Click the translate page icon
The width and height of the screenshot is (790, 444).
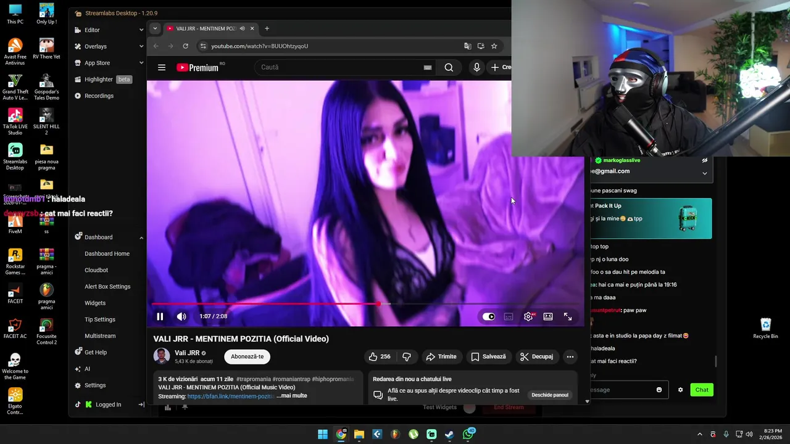point(468,46)
